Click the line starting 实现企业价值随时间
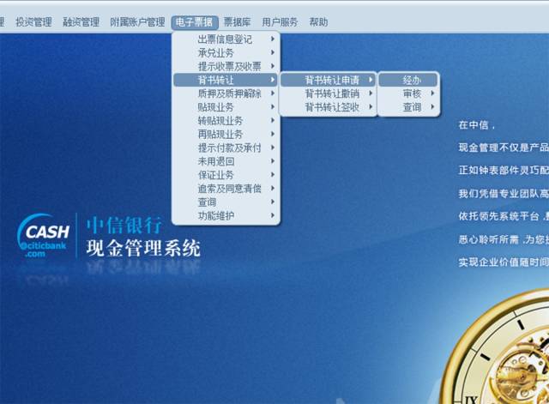This screenshot has height=404, width=549. pyautogui.click(x=504, y=262)
